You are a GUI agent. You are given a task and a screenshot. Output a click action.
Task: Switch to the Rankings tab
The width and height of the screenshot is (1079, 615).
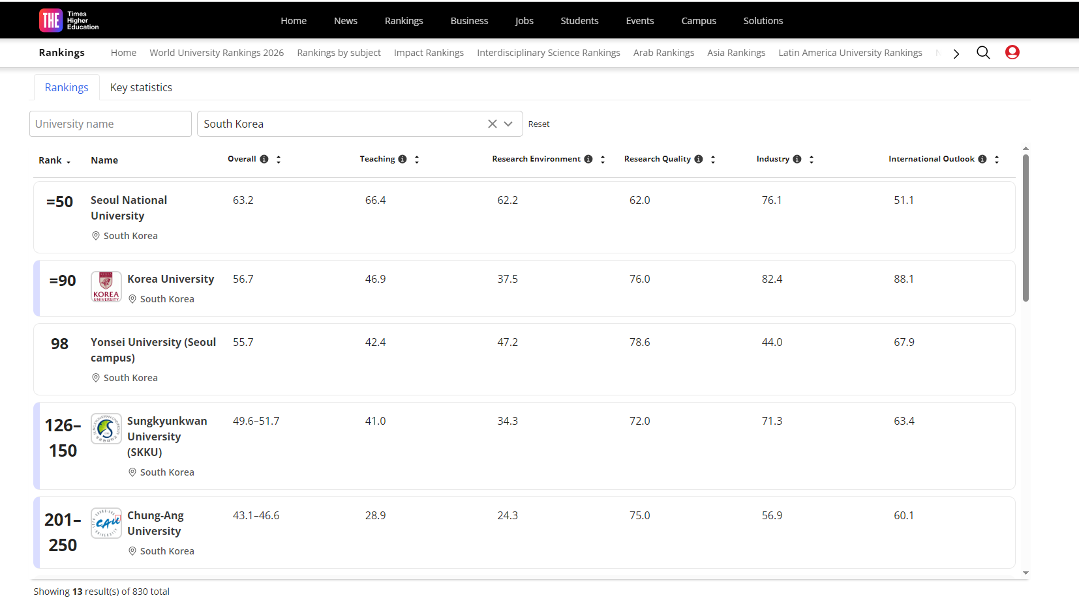click(67, 87)
